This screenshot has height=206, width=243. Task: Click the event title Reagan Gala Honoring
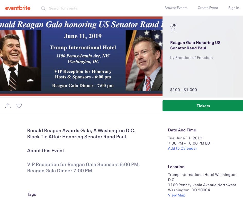195,45
